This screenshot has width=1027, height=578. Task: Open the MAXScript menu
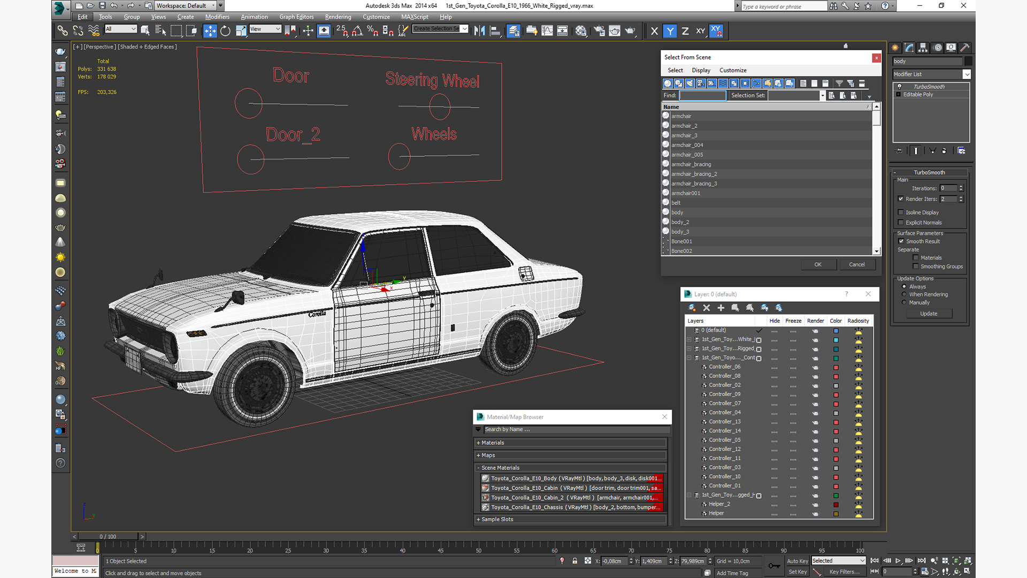[415, 17]
